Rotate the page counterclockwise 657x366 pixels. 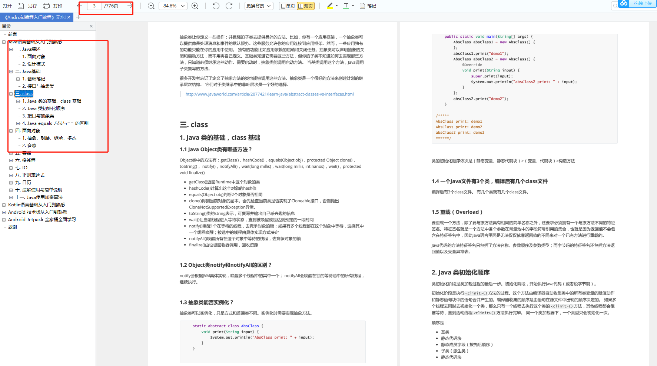point(216,6)
